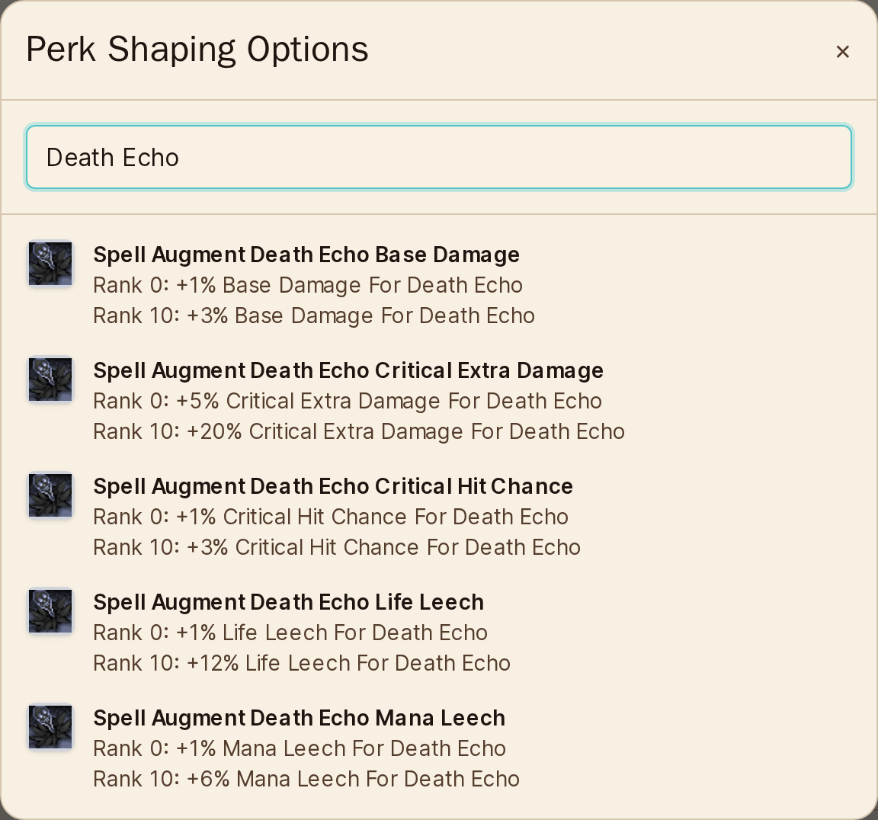Screen dimensions: 878x820
Task: Click Rank 10 +12% Life Leech line
Action: 302,663
